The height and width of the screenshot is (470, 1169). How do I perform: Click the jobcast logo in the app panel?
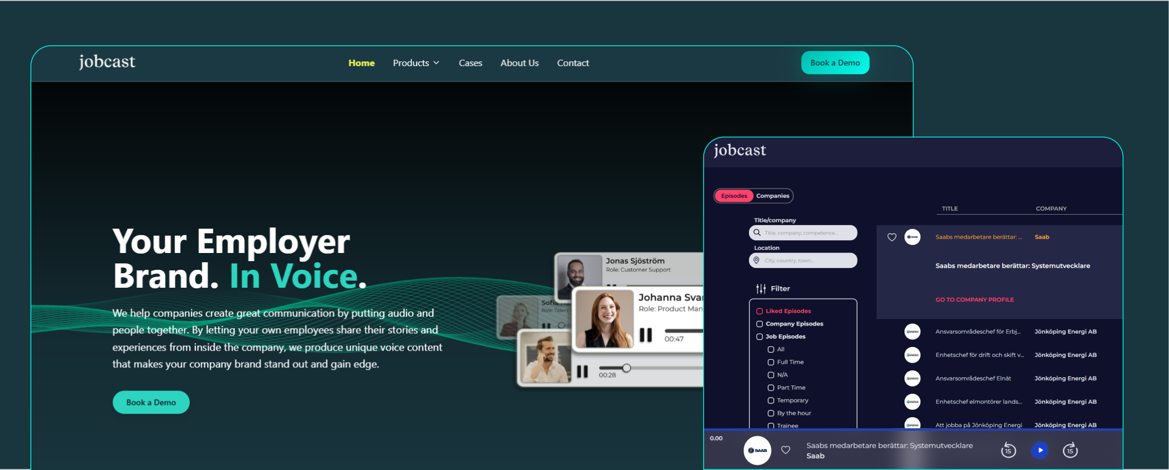pyautogui.click(x=740, y=150)
